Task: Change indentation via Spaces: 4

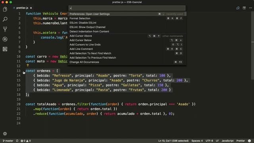Action: [x=197, y=141]
